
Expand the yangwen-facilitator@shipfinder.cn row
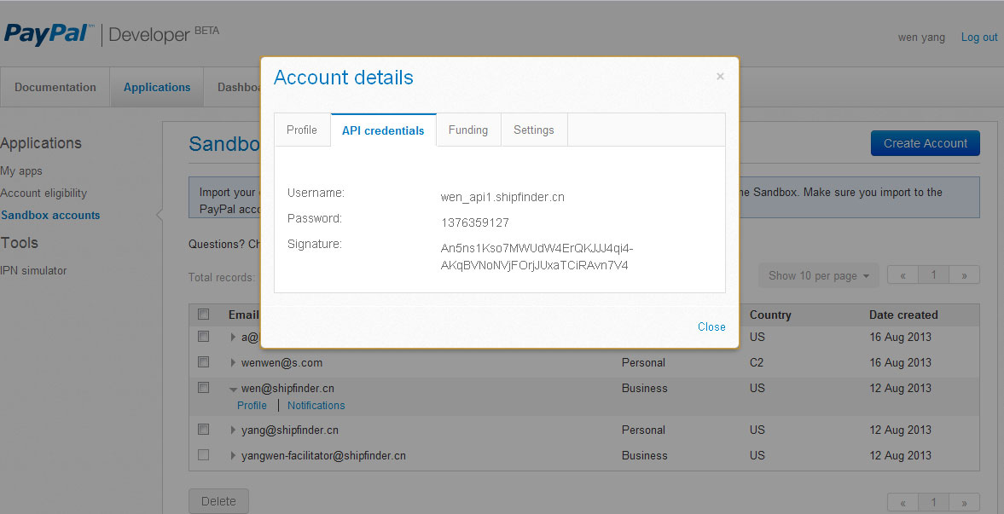pyautogui.click(x=233, y=456)
